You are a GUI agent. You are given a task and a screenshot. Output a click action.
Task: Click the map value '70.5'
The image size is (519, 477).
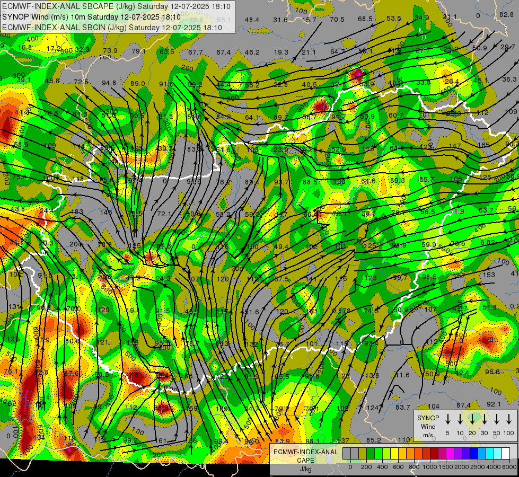pos(337,20)
